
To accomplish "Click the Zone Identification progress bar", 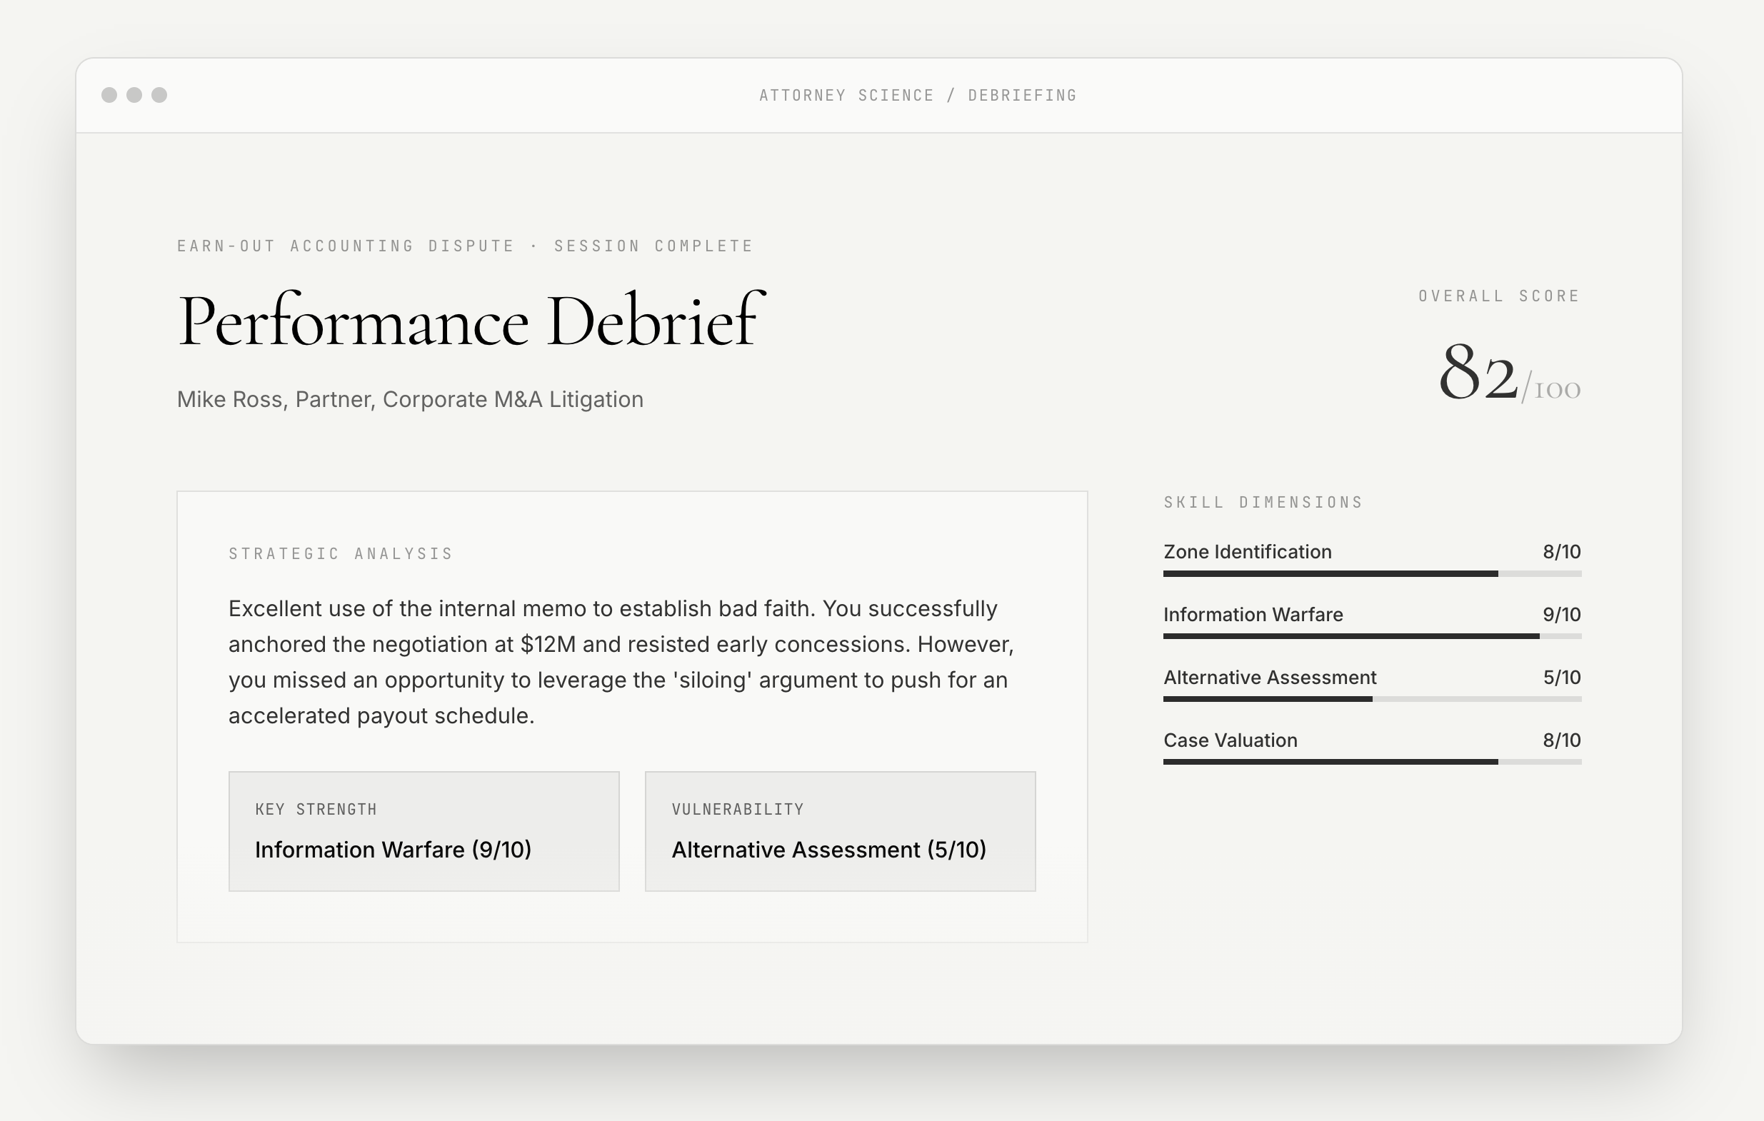I will coord(1371,574).
